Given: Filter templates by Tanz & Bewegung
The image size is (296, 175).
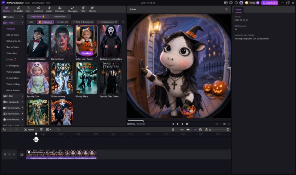Looking at the screenshot, I should click(x=83, y=22).
